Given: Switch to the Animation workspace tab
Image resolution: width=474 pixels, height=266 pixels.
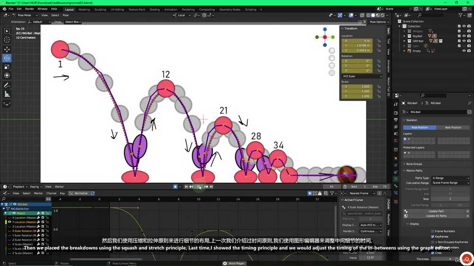Looking at the screenshot, I should tap(171, 9).
